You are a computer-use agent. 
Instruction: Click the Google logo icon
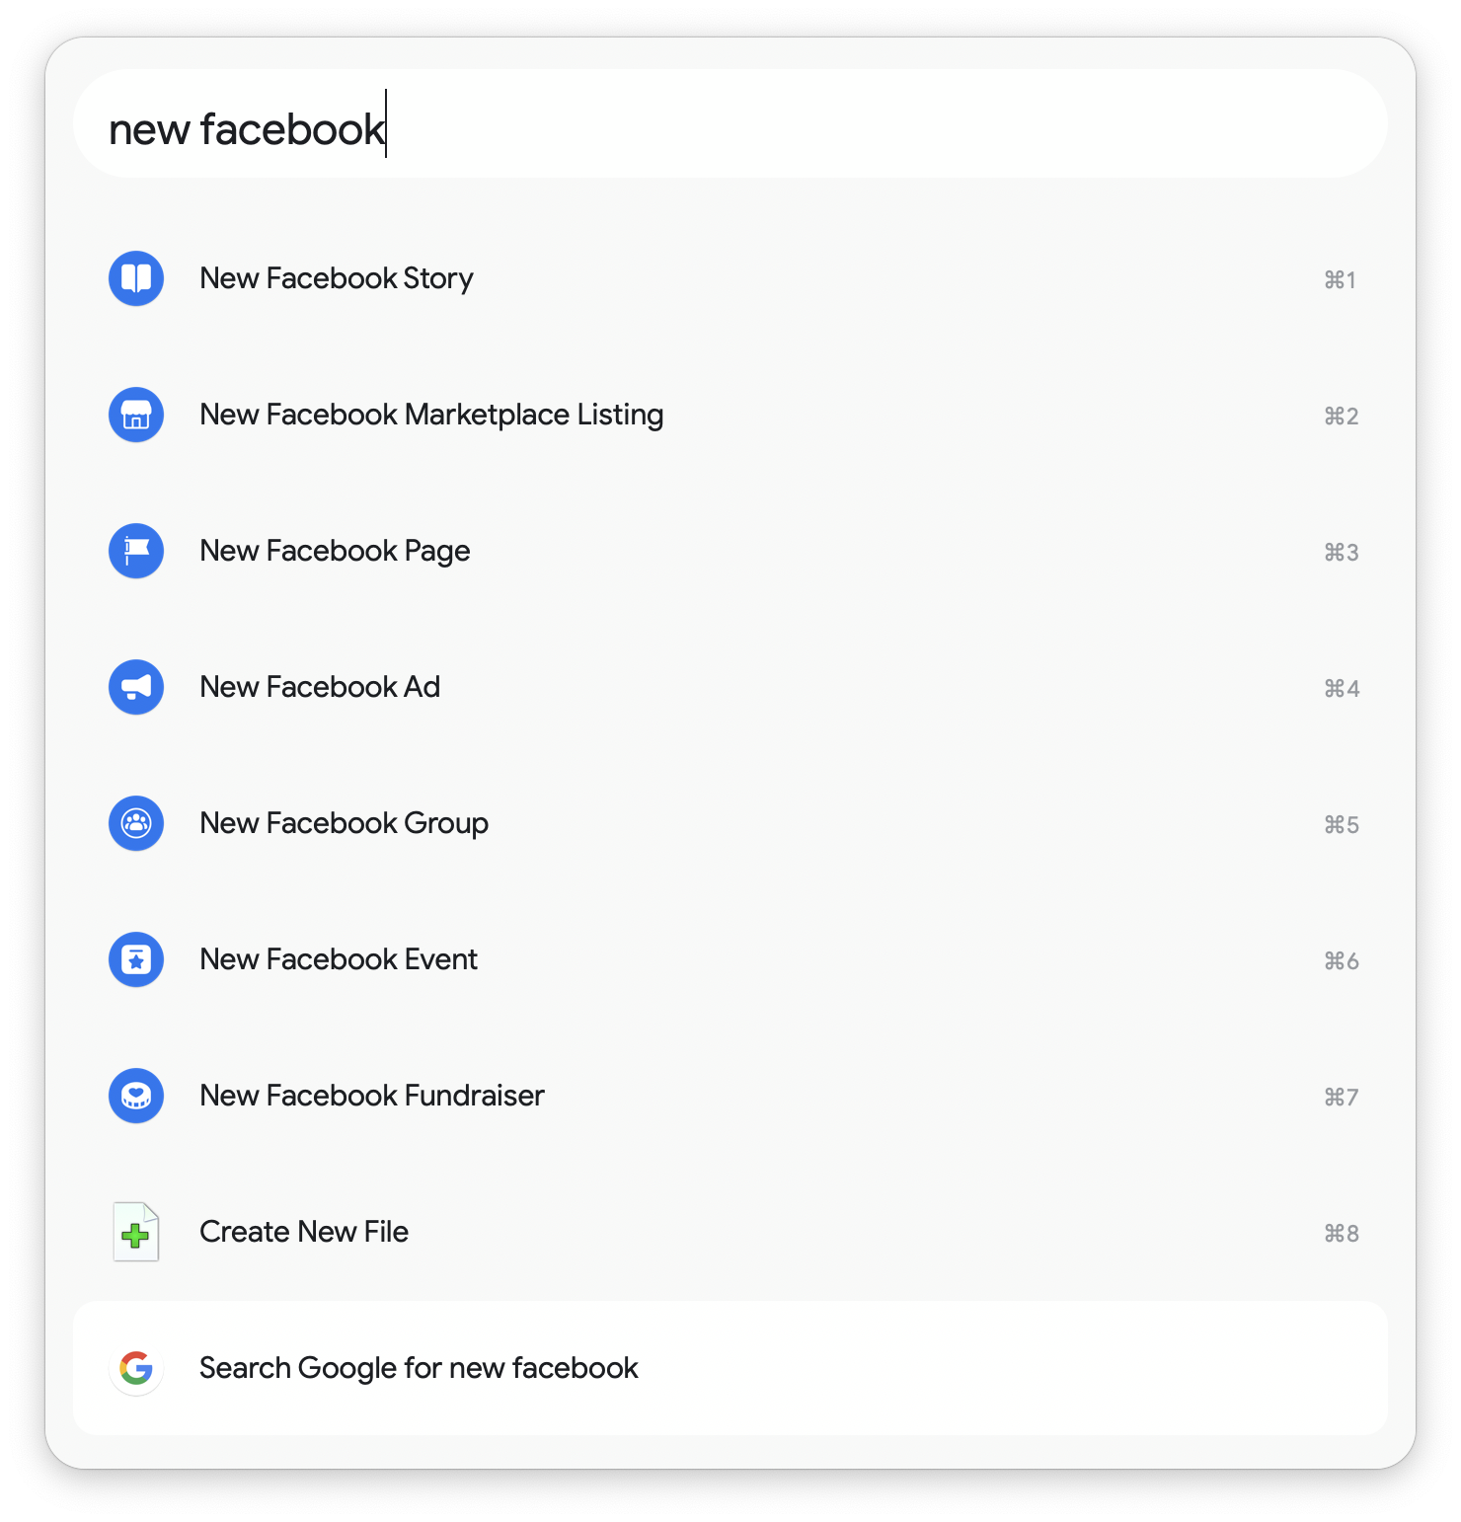click(136, 1368)
